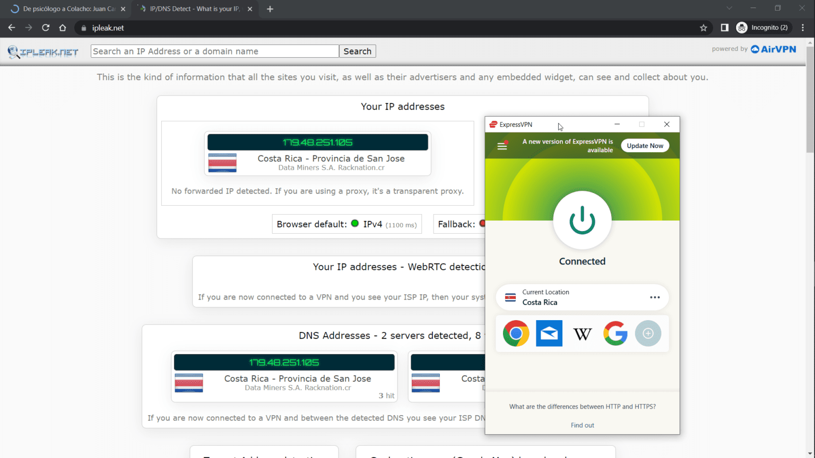Click the green IPv4 status indicator
This screenshot has width=815, height=458.
(355, 224)
